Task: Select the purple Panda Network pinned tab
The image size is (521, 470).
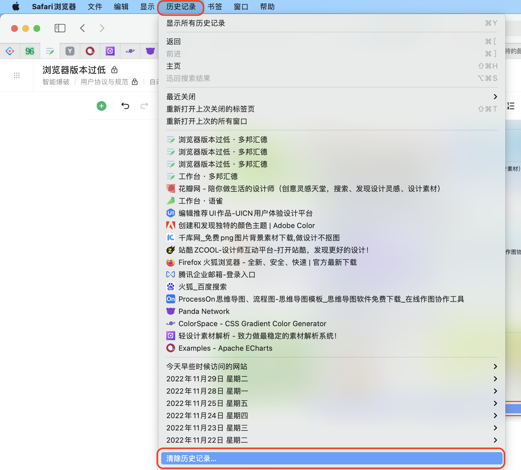Action: tap(150, 51)
